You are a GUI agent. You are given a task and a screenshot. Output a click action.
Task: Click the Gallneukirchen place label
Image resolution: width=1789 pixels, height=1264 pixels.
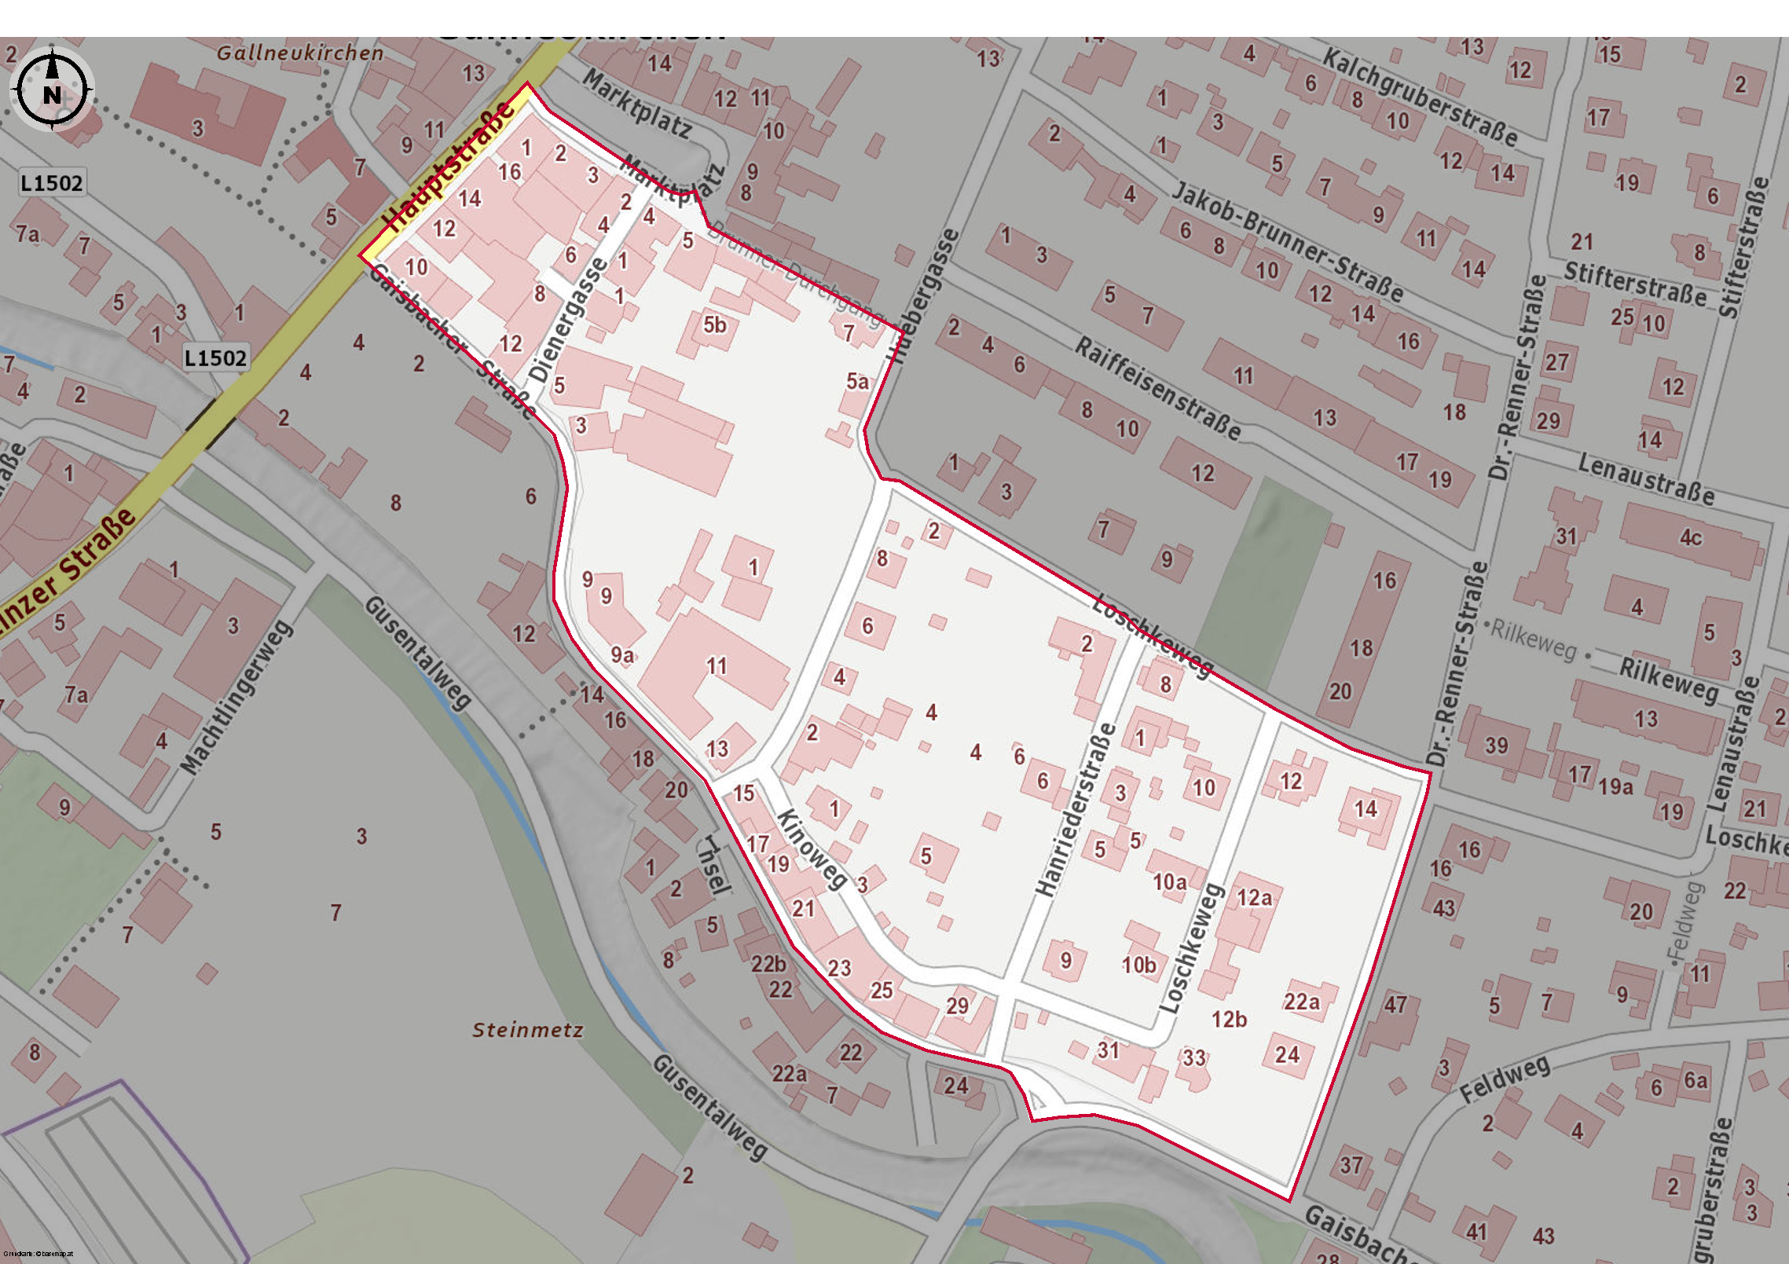coord(300,53)
